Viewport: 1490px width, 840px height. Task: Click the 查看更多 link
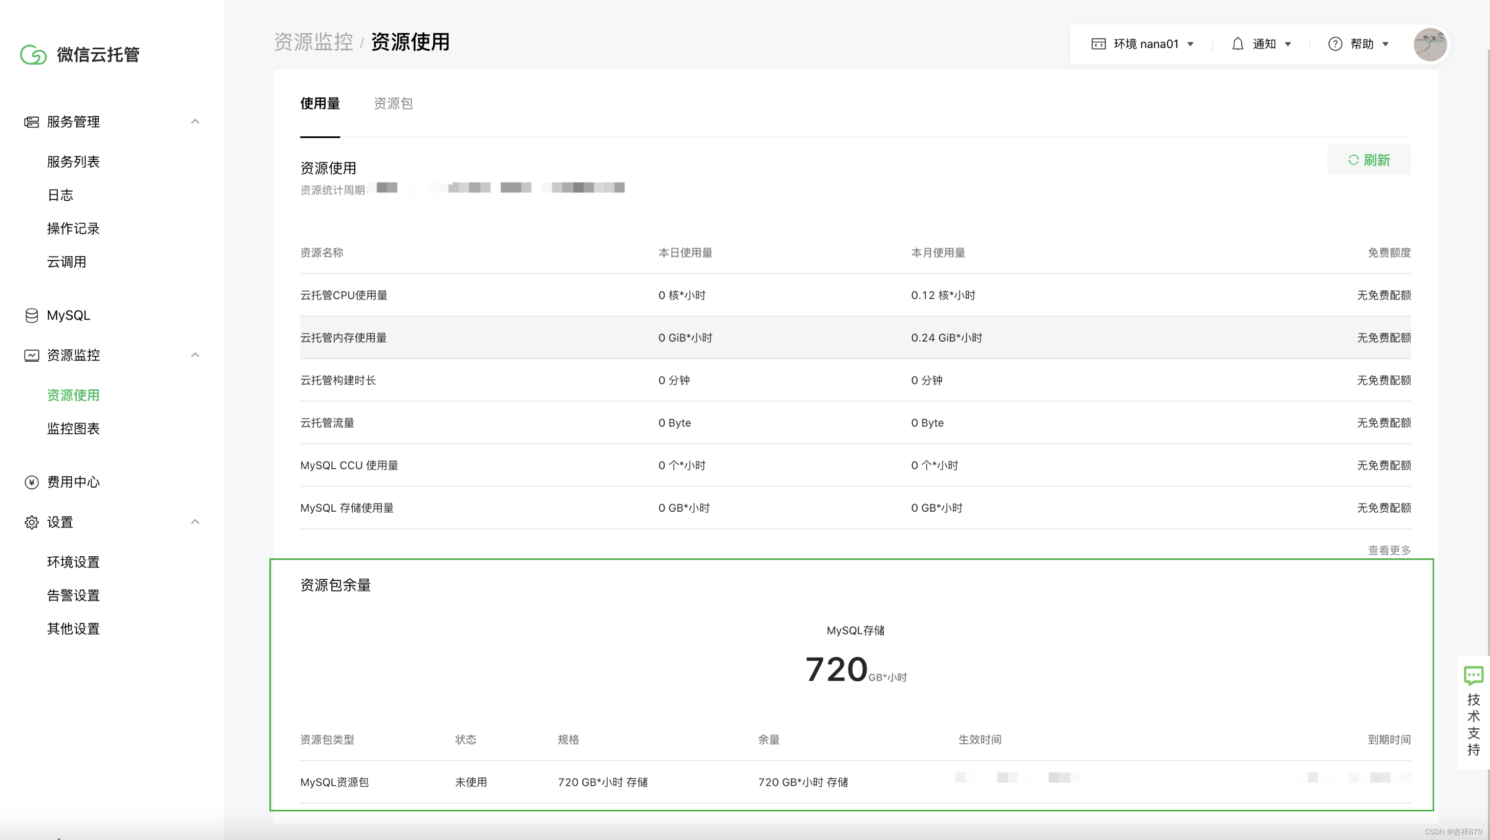pyautogui.click(x=1389, y=550)
